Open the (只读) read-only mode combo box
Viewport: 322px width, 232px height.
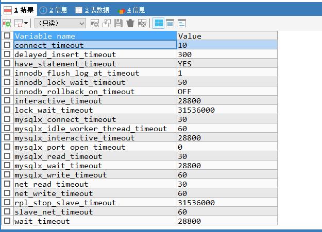tap(60, 23)
